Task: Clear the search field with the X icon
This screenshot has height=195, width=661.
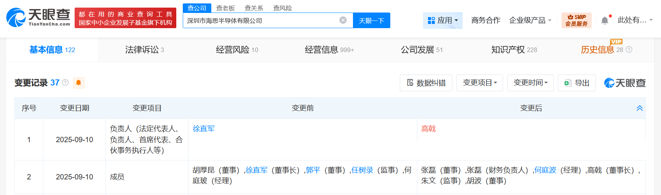Action: pyautogui.click(x=343, y=20)
